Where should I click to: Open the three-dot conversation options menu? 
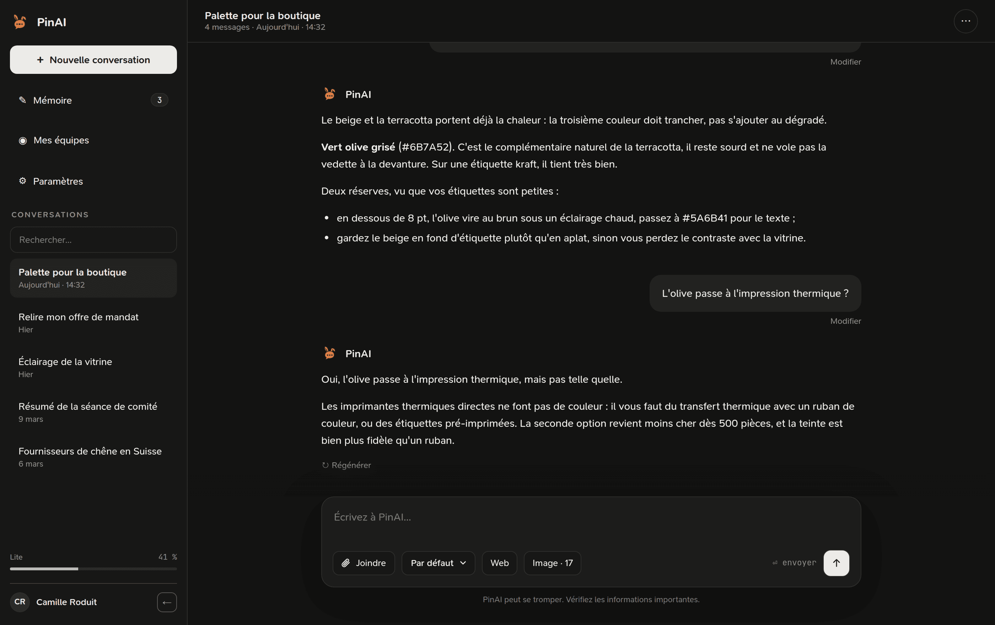click(965, 21)
